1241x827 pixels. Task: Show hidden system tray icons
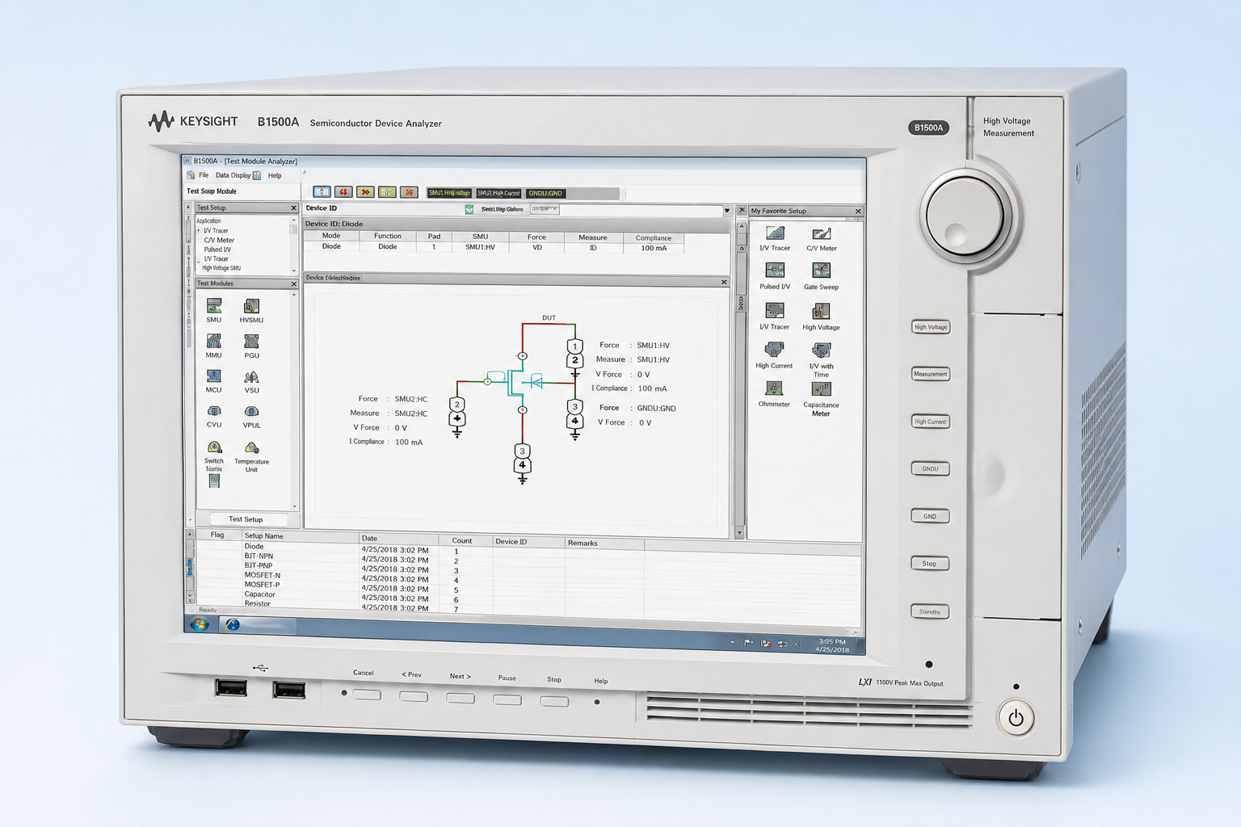click(733, 643)
